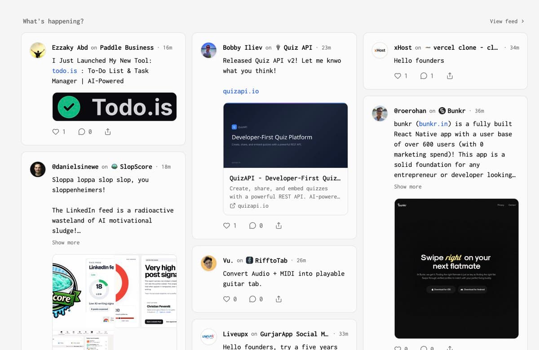Like Vu.'s RifftoTab post

coord(227,299)
